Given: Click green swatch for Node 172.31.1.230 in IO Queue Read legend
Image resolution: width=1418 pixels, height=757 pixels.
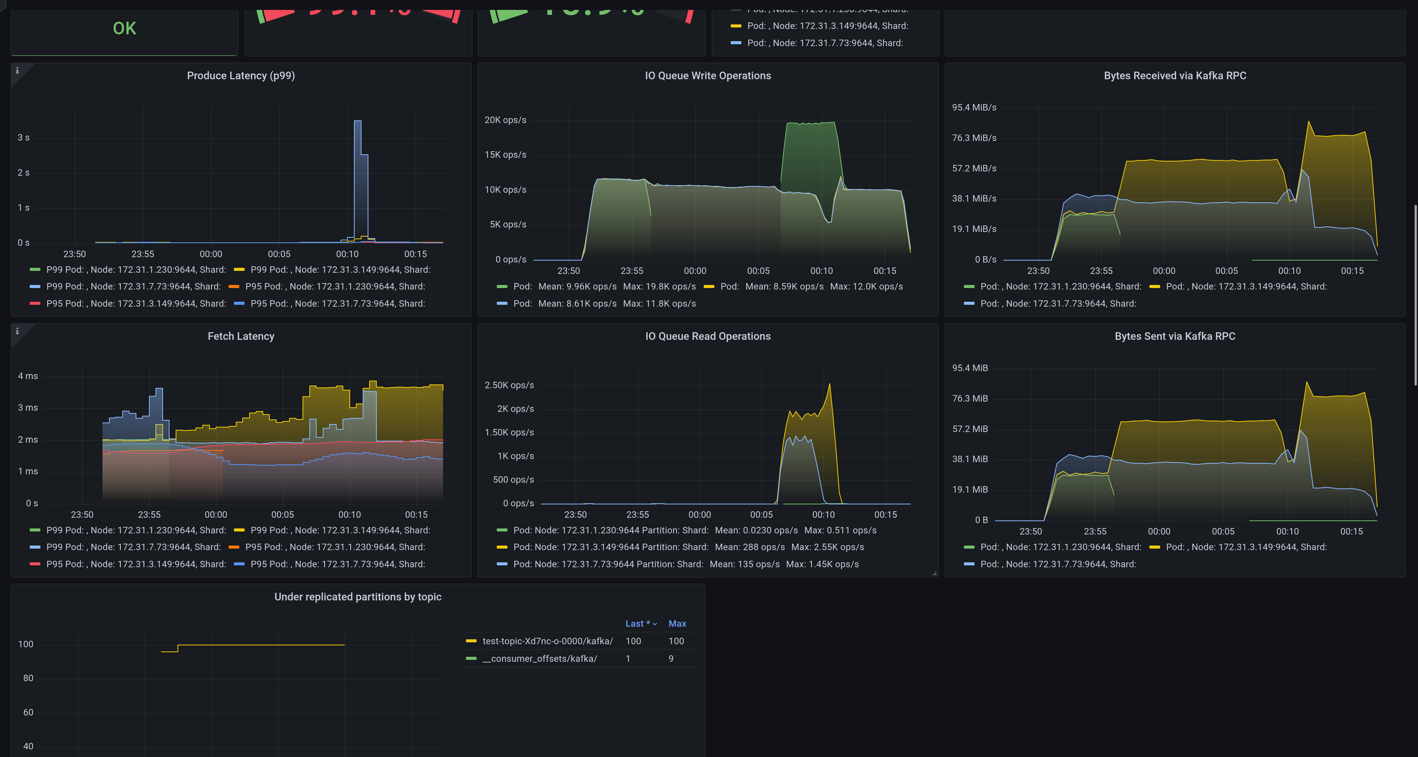Looking at the screenshot, I should click(x=502, y=530).
